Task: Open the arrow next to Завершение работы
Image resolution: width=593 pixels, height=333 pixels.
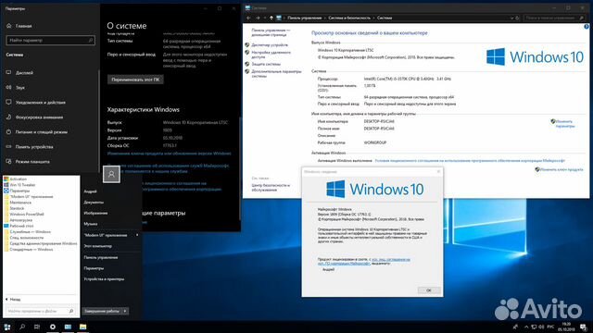Action: point(125,311)
